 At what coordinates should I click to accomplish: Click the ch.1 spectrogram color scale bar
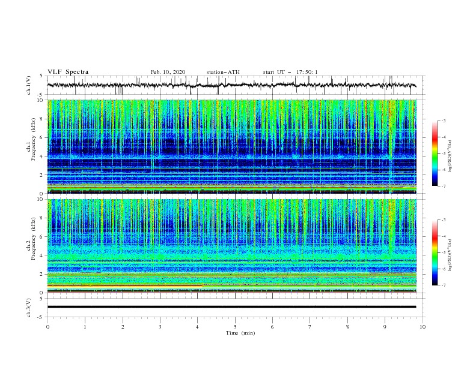click(x=435, y=154)
